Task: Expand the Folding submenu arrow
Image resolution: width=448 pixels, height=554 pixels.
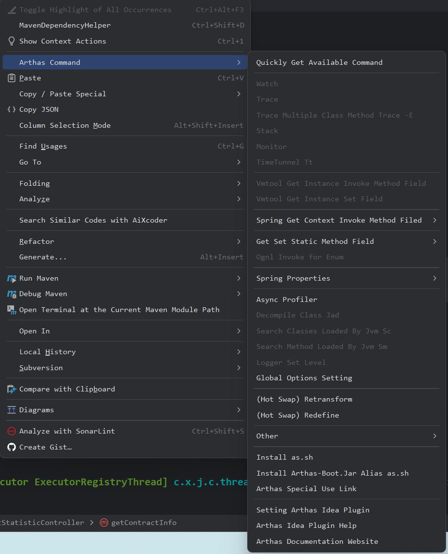Action: (x=239, y=183)
